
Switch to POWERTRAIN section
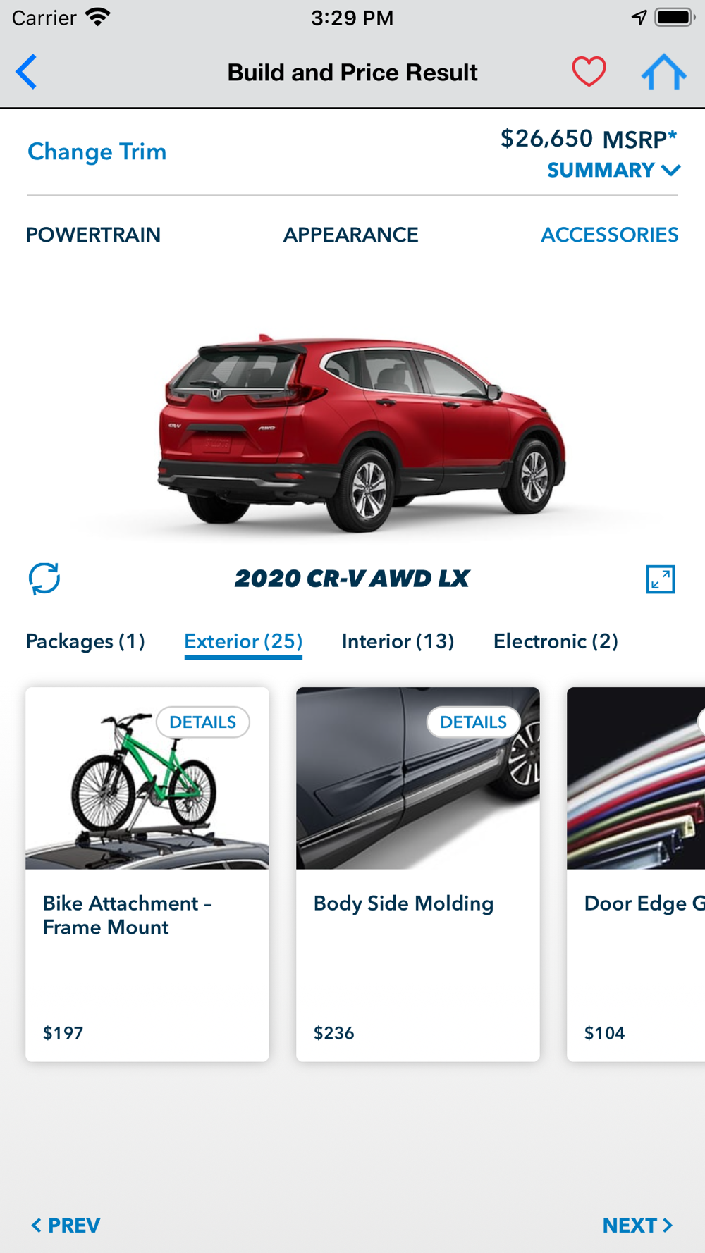(93, 235)
